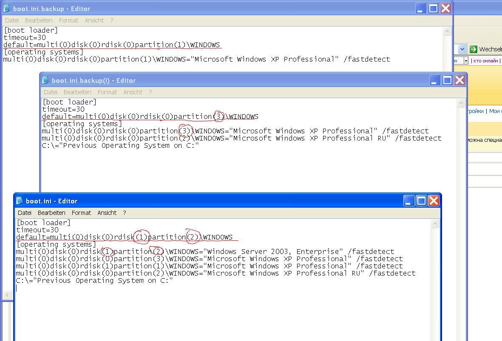Viewport: 502px width, 341px height.
Task: Click default=...partition(3)\WINDOWS line in boot.ini.backup(I)
Action: pyautogui.click(x=150, y=117)
